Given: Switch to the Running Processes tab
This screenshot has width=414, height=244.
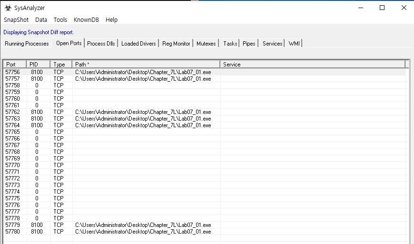Looking at the screenshot, I should pos(27,44).
